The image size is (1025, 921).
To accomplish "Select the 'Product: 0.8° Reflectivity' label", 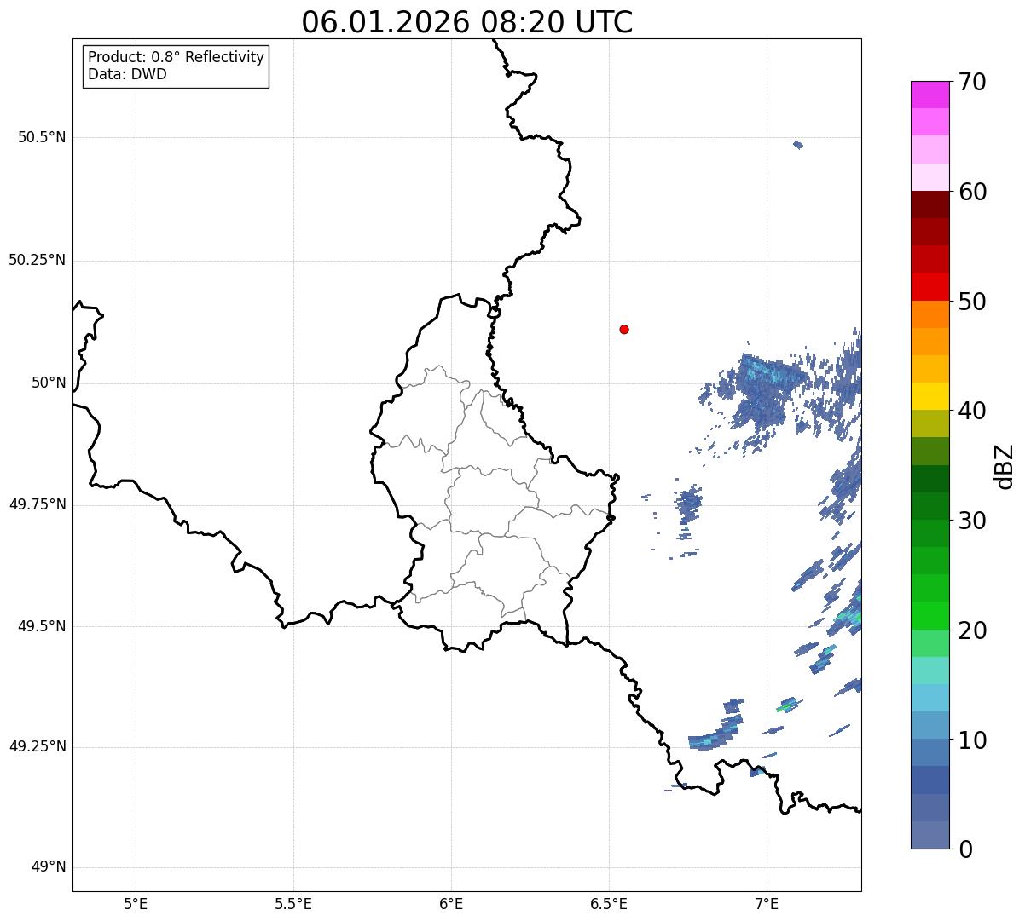I will pyautogui.click(x=177, y=57).
